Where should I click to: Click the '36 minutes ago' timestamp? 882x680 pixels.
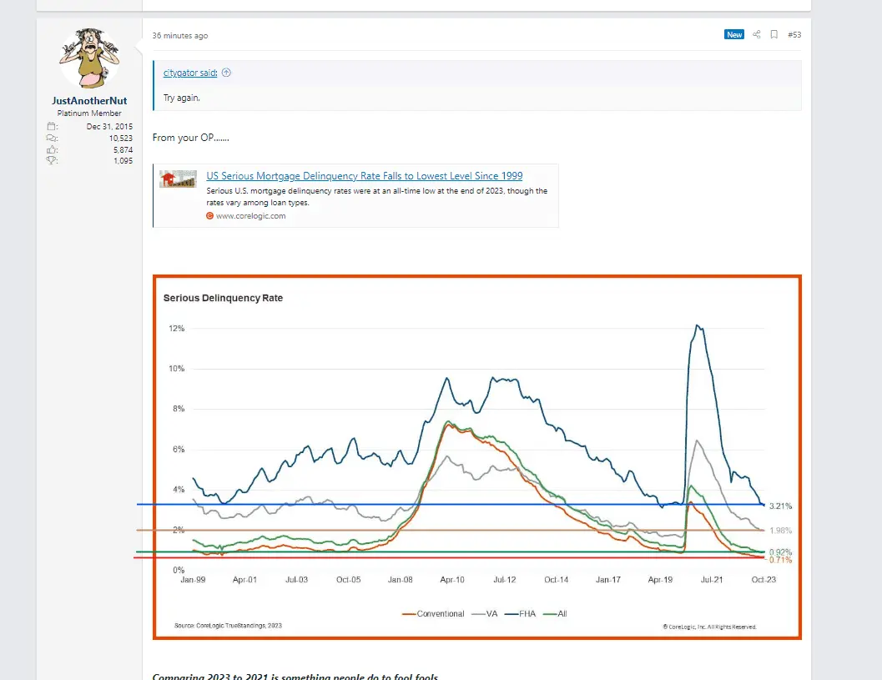tap(180, 36)
